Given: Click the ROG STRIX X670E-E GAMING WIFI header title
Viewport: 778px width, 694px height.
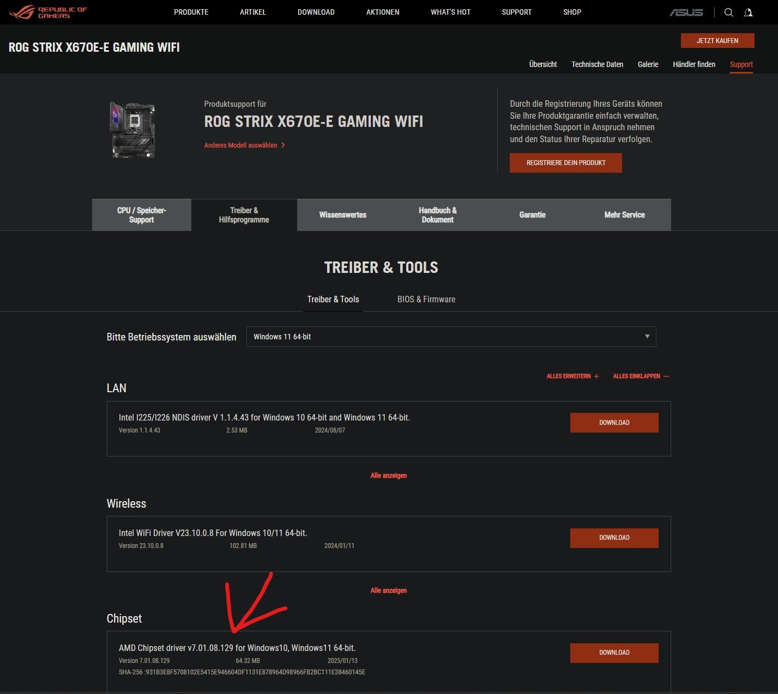Looking at the screenshot, I should tap(94, 47).
